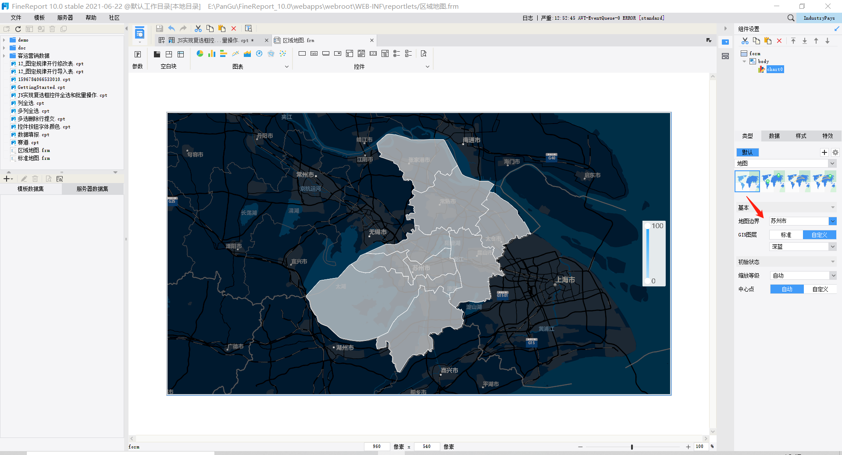
Task: Insert an area chart
Action: pyautogui.click(x=247, y=53)
